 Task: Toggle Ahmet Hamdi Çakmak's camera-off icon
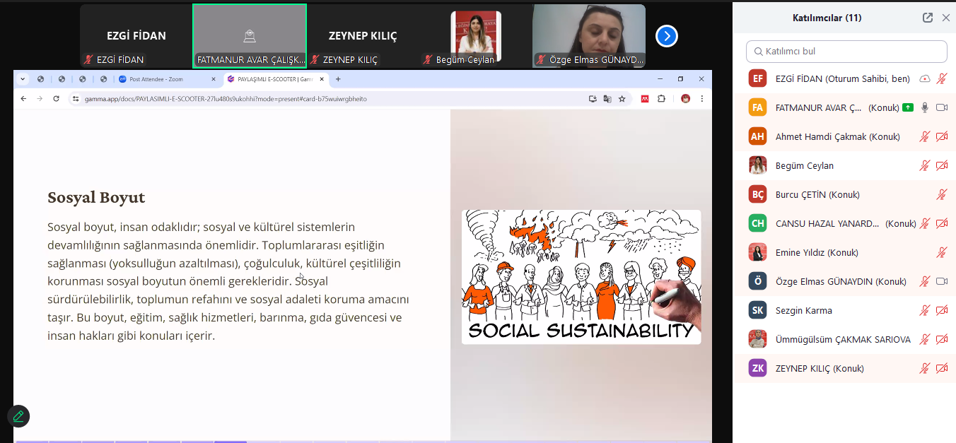941,136
